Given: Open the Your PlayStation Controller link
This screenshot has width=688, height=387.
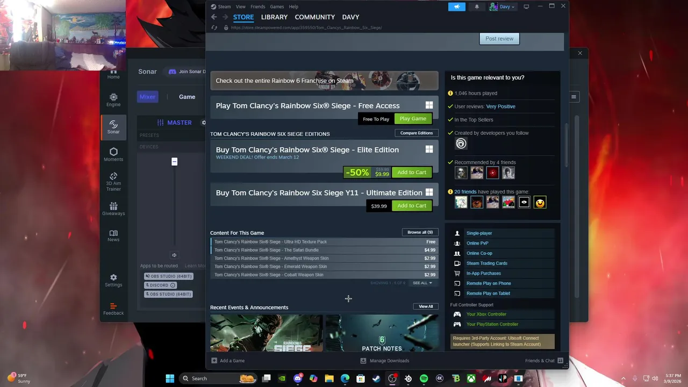Looking at the screenshot, I should (492, 324).
